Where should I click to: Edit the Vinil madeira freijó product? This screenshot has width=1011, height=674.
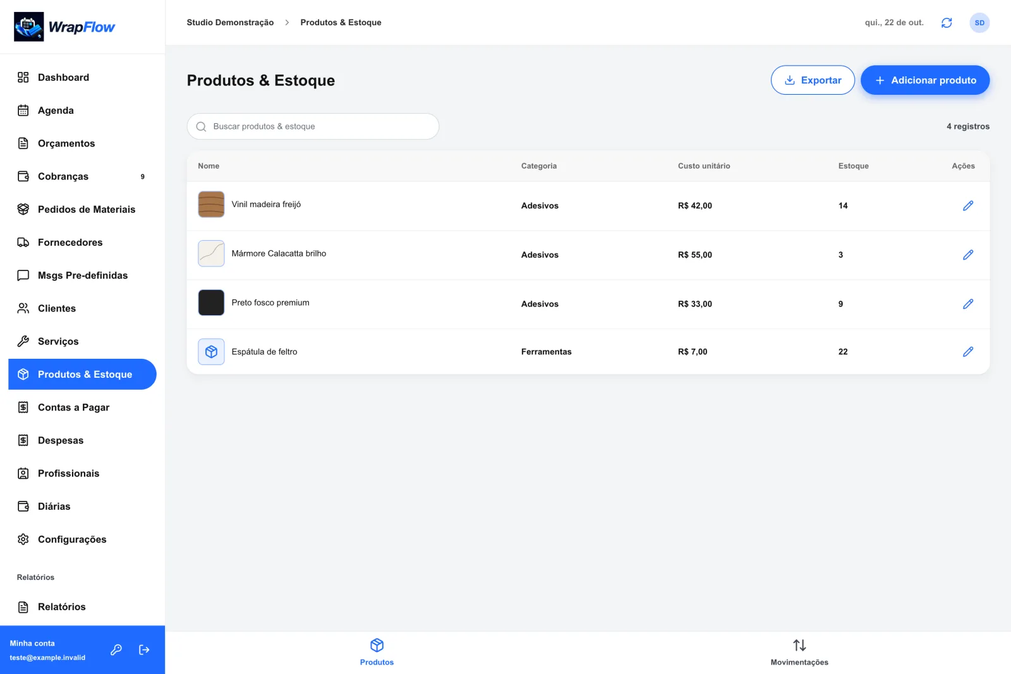click(968, 206)
